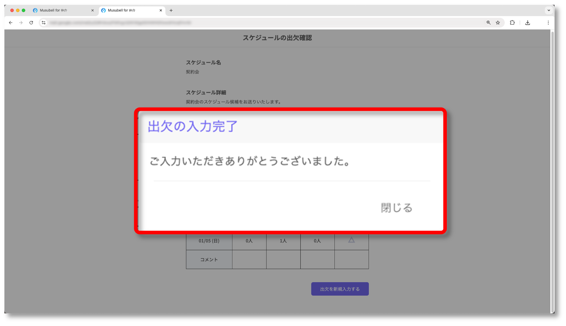Open the site information icon in address bar

tap(44, 23)
